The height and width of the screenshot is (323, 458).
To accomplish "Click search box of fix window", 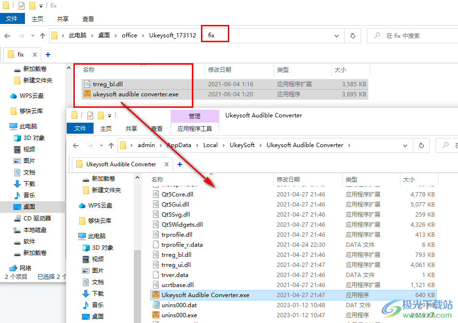I will click(x=412, y=35).
